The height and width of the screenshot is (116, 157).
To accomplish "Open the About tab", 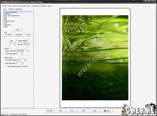I will tap(49, 6).
